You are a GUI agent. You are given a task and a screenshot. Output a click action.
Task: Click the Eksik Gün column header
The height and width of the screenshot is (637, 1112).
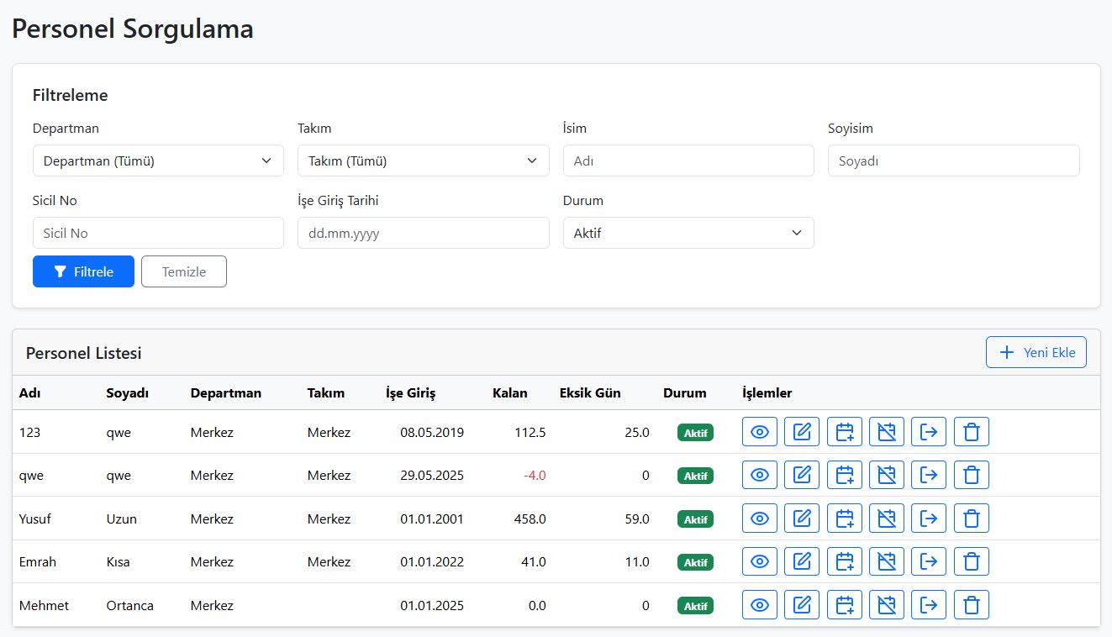coord(590,392)
